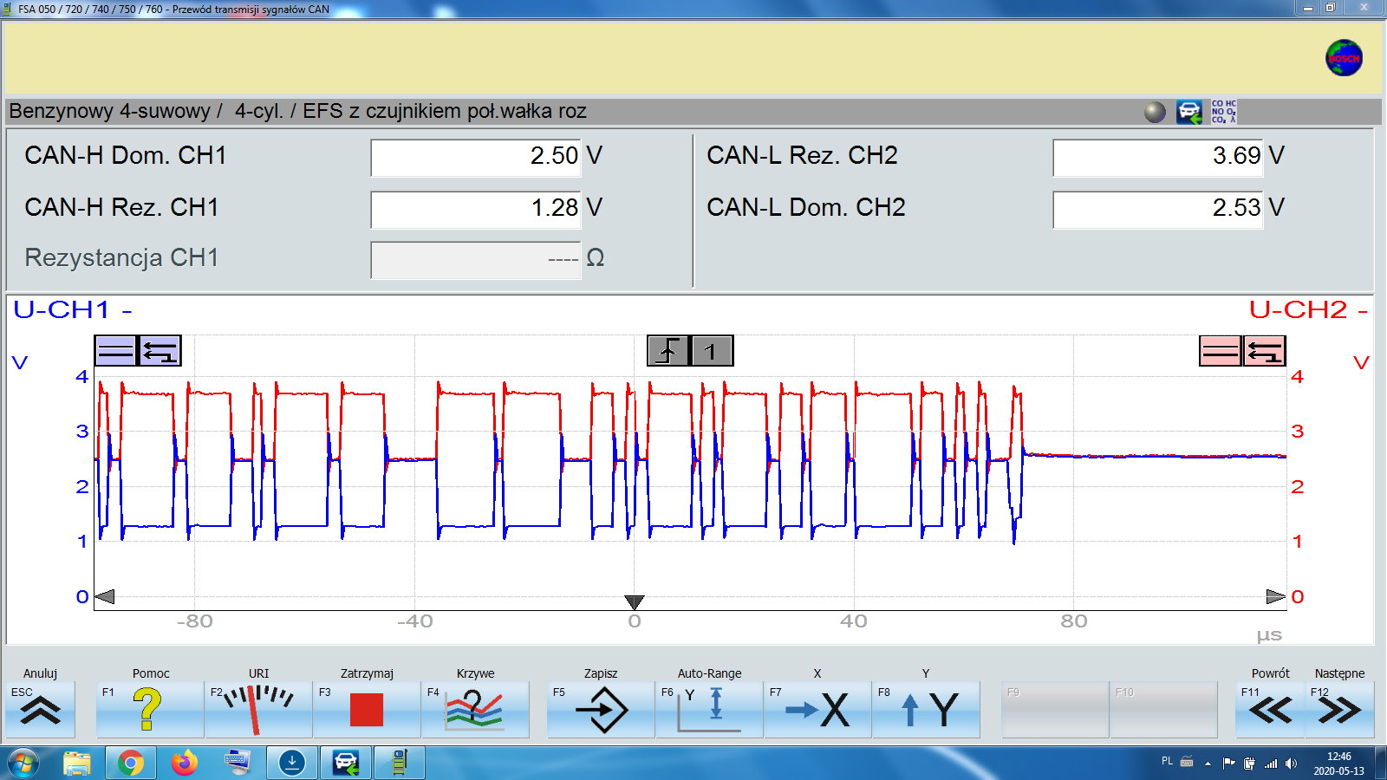1387x780 pixels.
Task: Click the volume speaker tray icon
Action: [1292, 764]
